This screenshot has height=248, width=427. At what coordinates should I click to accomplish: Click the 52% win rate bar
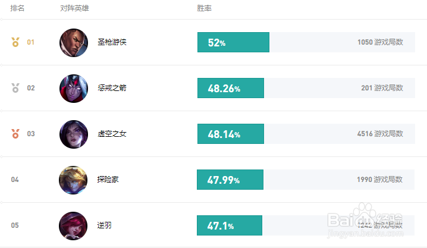click(233, 42)
